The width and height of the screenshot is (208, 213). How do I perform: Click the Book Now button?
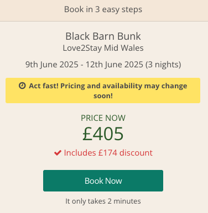coord(103,180)
